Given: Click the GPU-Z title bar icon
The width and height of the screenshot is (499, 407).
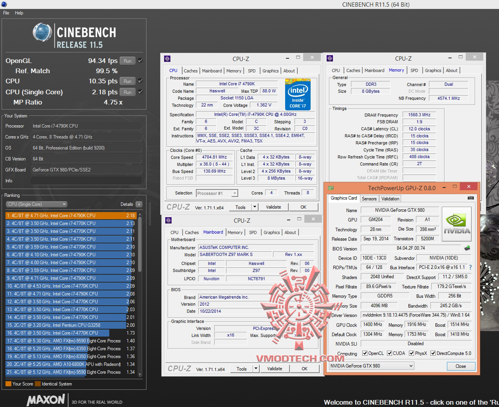Looking at the screenshot, I should pyautogui.click(x=331, y=188).
